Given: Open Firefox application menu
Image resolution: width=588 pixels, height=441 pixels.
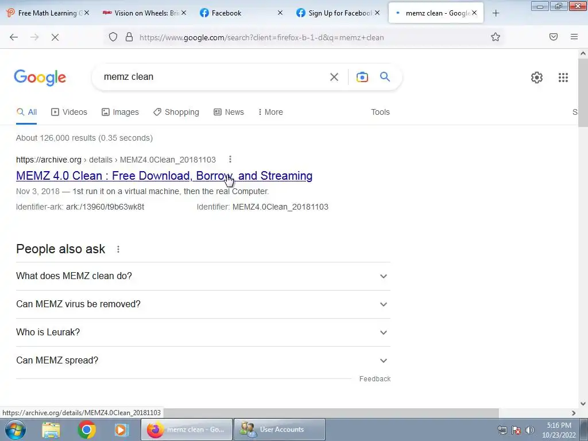Looking at the screenshot, I should [574, 37].
